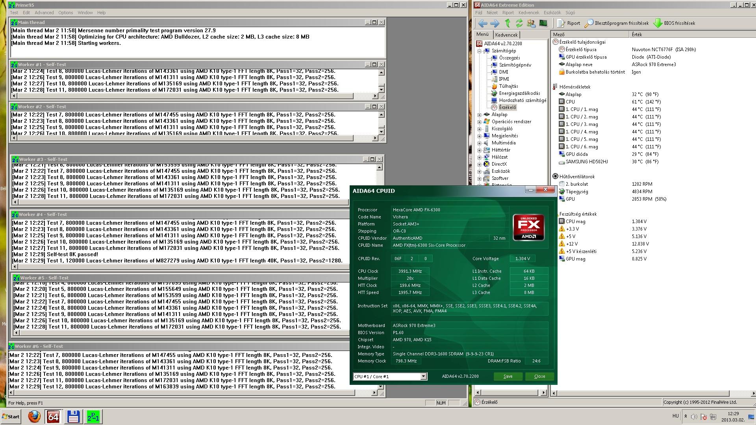Expand the DirectX tree node
756x425 pixels.
click(480, 164)
